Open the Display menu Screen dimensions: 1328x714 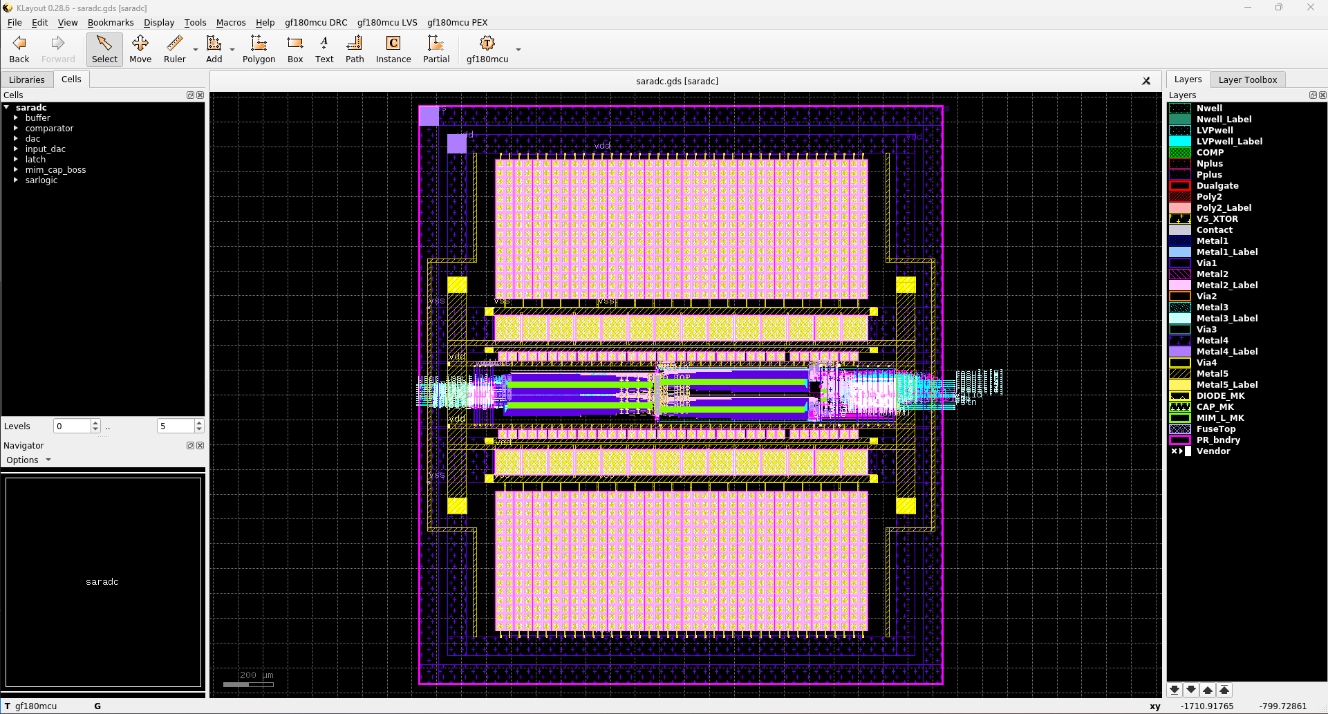click(x=159, y=22)
